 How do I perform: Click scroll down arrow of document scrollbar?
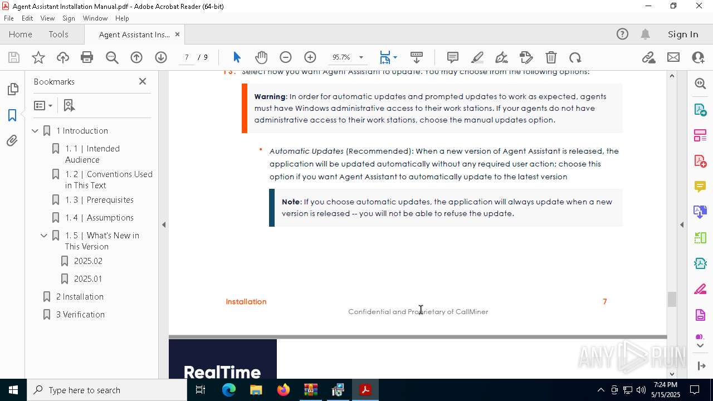(672, 374)
